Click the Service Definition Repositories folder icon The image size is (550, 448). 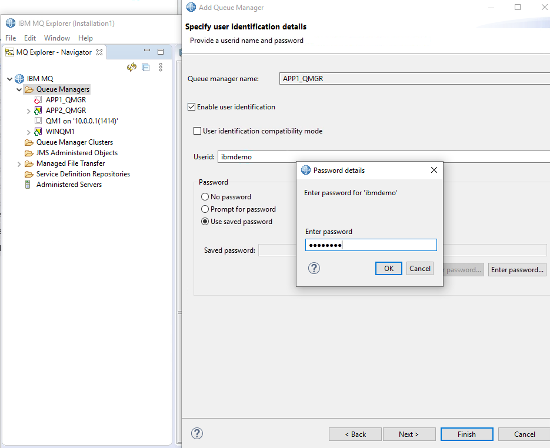click(29, 174)
